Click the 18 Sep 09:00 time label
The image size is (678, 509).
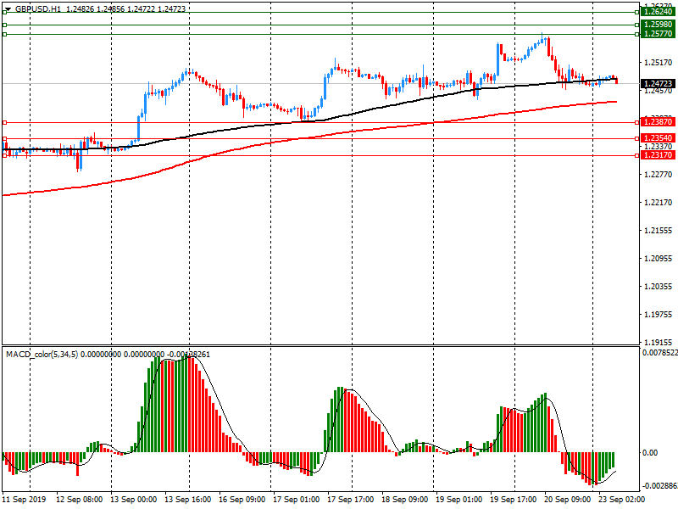coord(405,500)
